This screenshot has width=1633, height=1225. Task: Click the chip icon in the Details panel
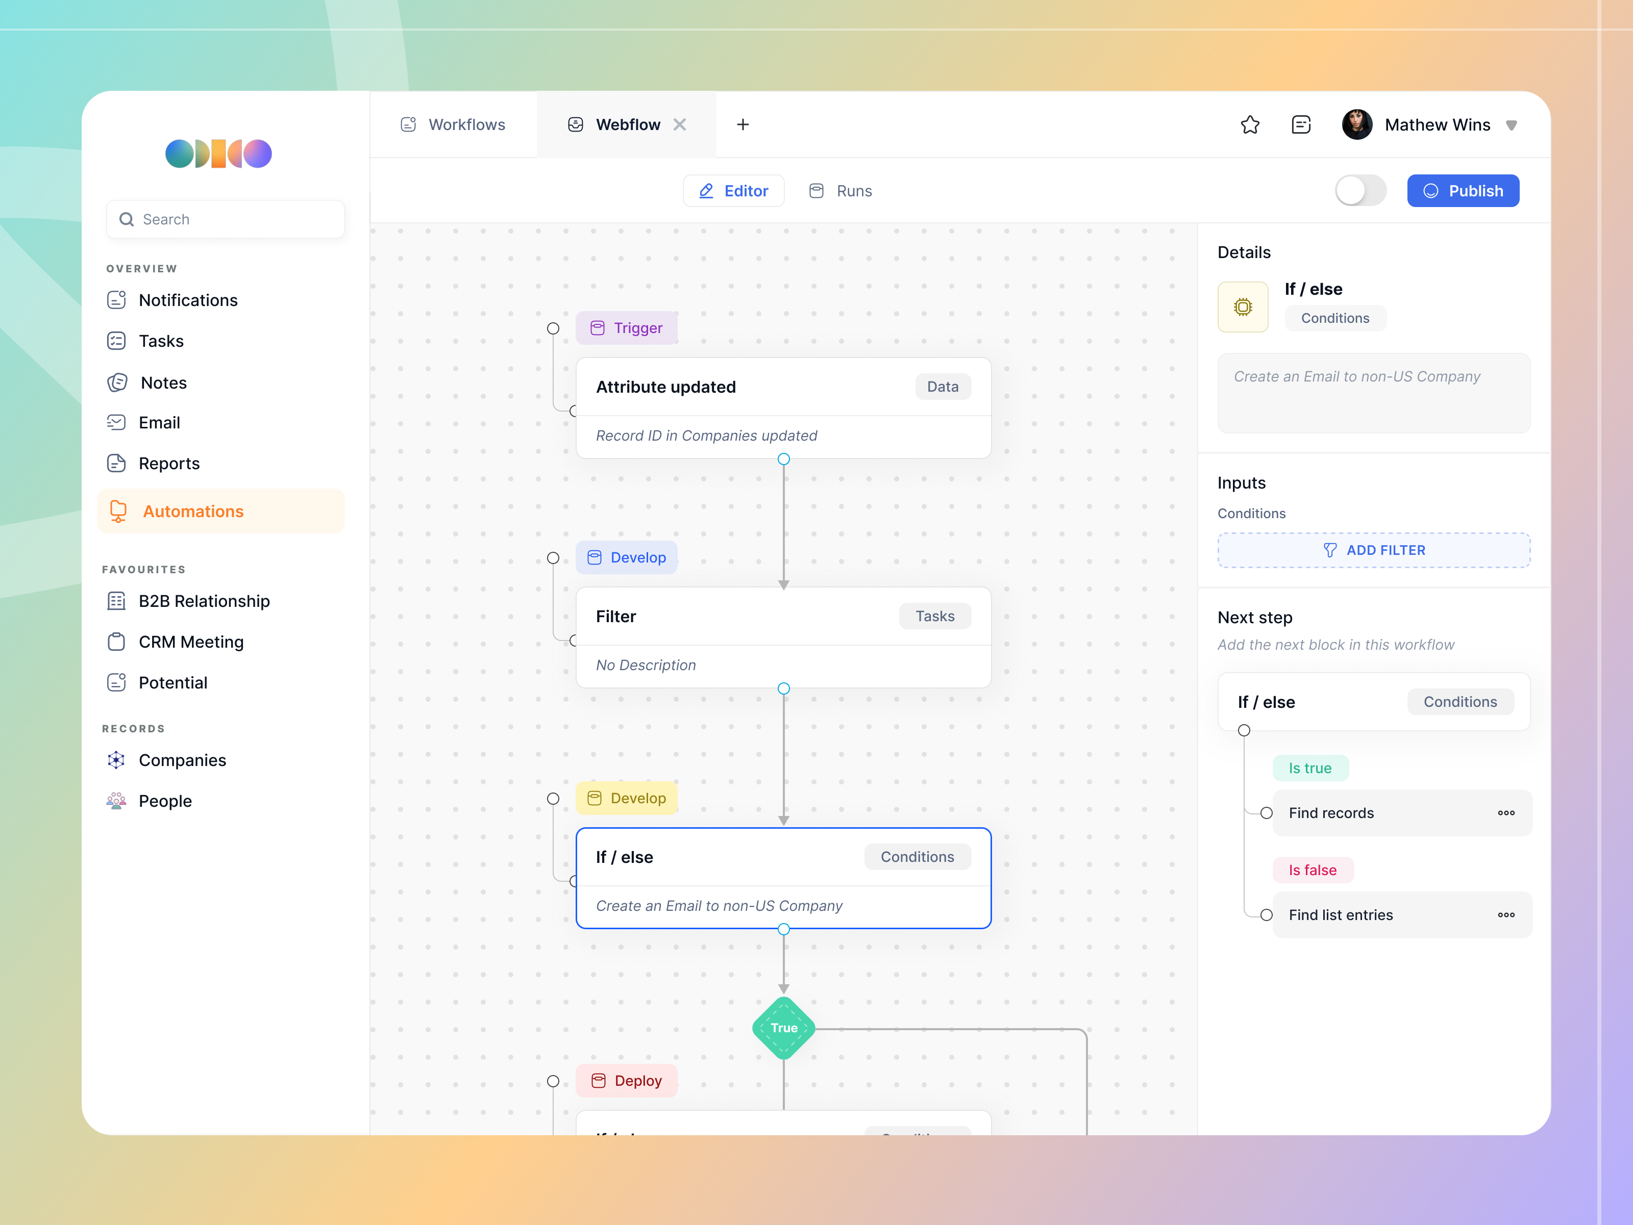[x=1243, y=306]
